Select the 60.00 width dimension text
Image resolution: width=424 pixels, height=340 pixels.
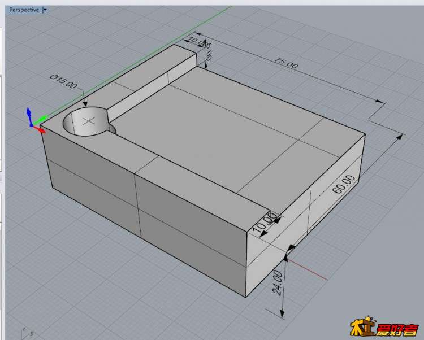pyautogui.click(x=343, y=184)
